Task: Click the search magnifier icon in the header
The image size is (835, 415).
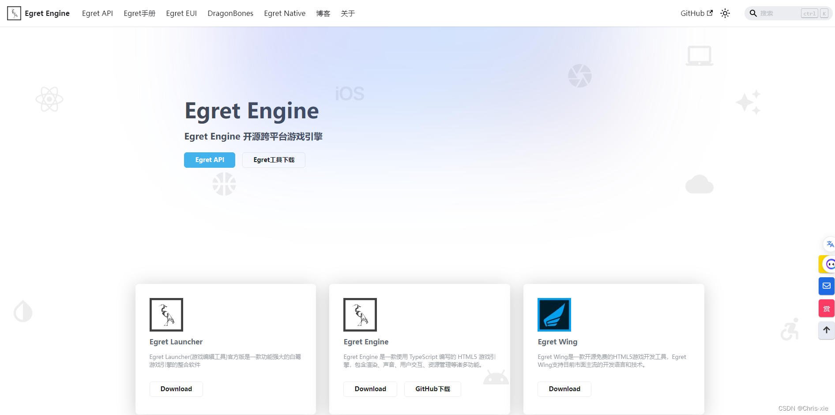Action: (753, 13)
